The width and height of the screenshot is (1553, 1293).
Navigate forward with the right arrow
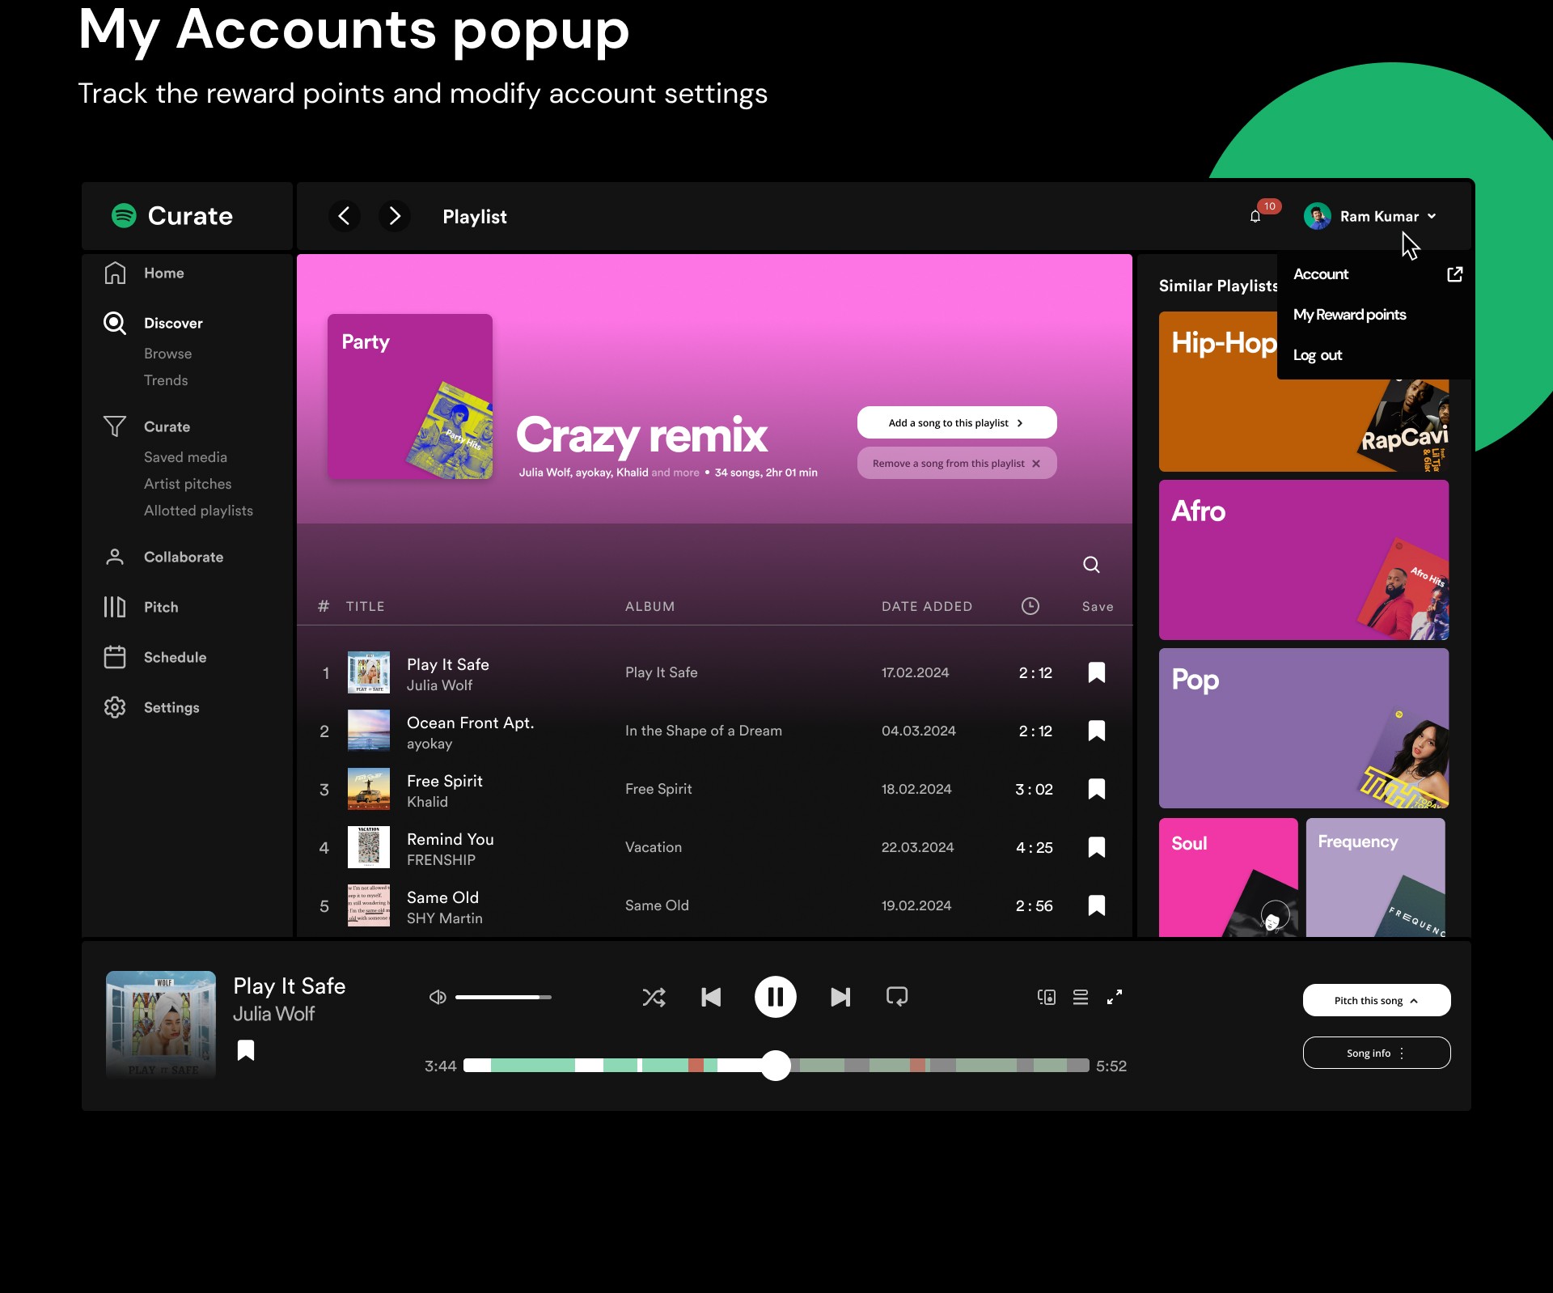tap(395, 216)
